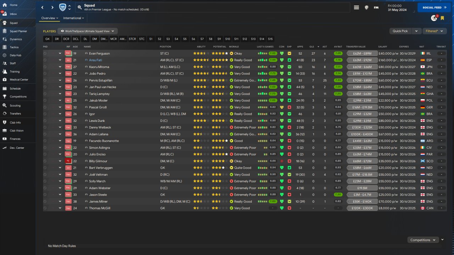Toggle Kaoru Mitoma's pick checkbox
This screenshot has height=255, width=454.
point(45,67)
